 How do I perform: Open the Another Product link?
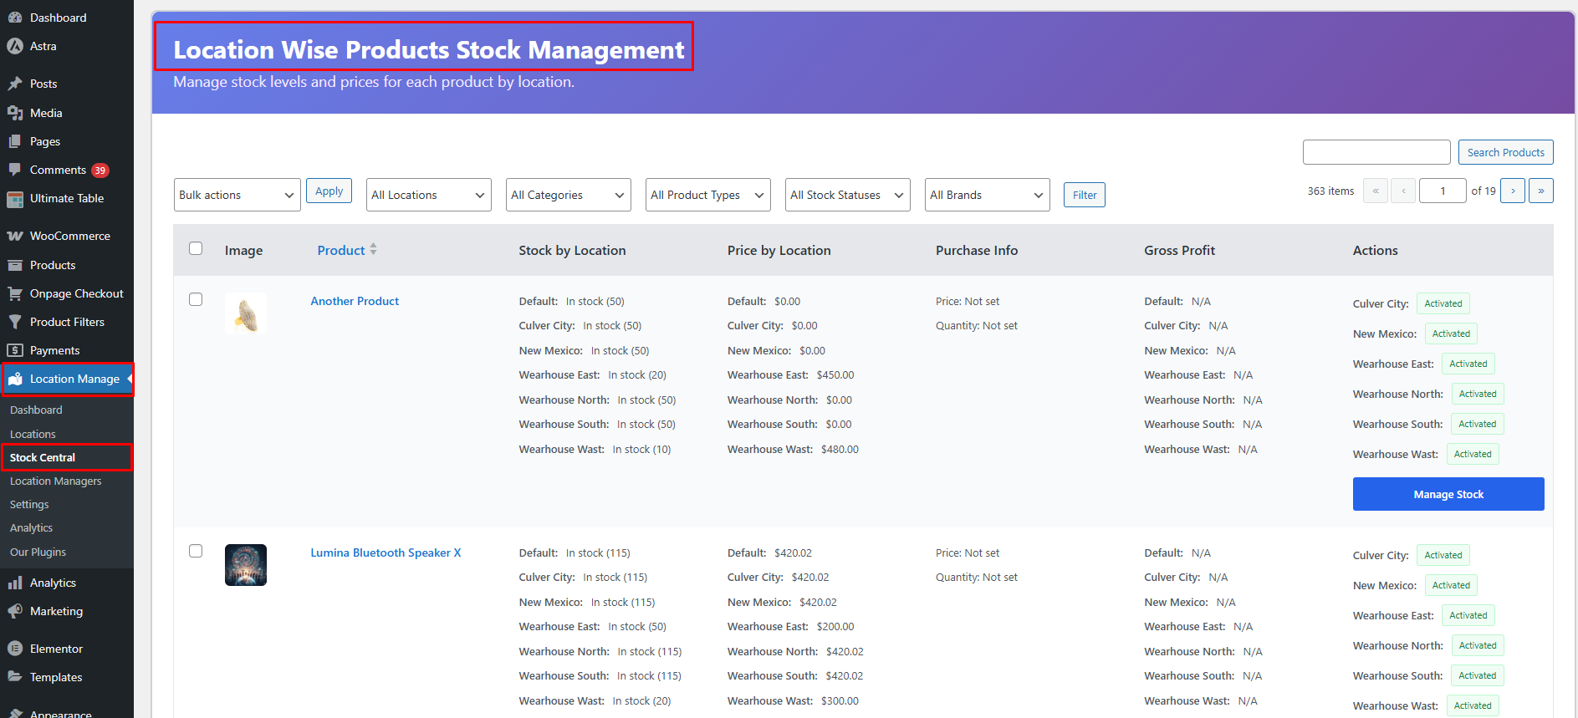(355, 301)
